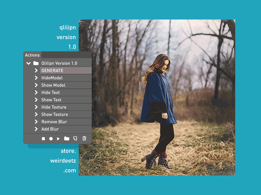This screenshot has height=195, width=261.
Task: Toggle the Show Model action's disclosure arrow
Action: coord(37,85)
